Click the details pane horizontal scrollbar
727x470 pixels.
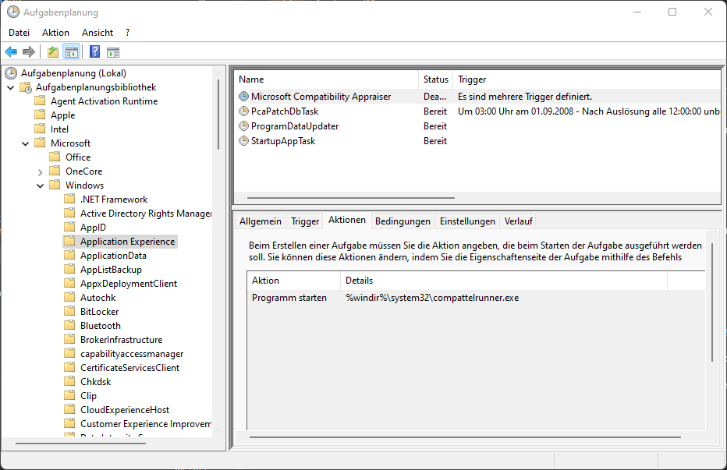[x=465, y=437]
